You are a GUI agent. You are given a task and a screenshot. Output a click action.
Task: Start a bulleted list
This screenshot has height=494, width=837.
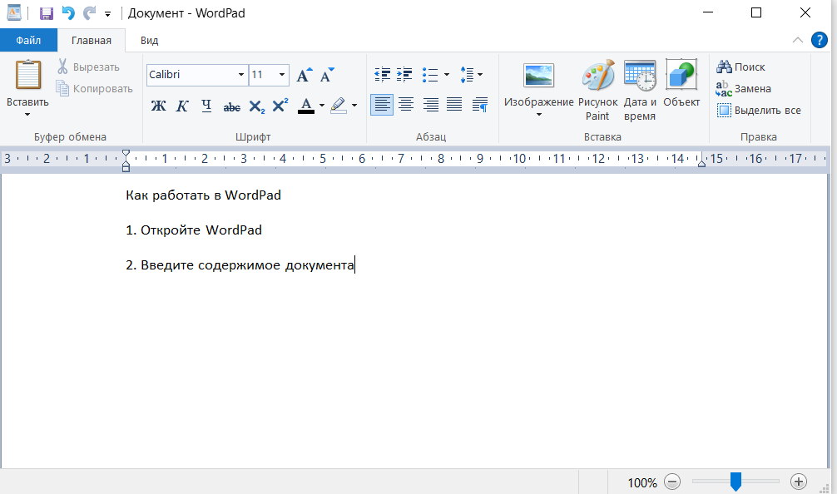click(x=429, y=75)
